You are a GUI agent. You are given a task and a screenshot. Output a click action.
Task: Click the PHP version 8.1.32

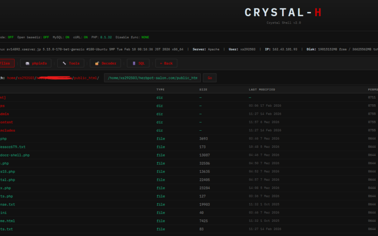pyautogui.click(x=106, y=37)
